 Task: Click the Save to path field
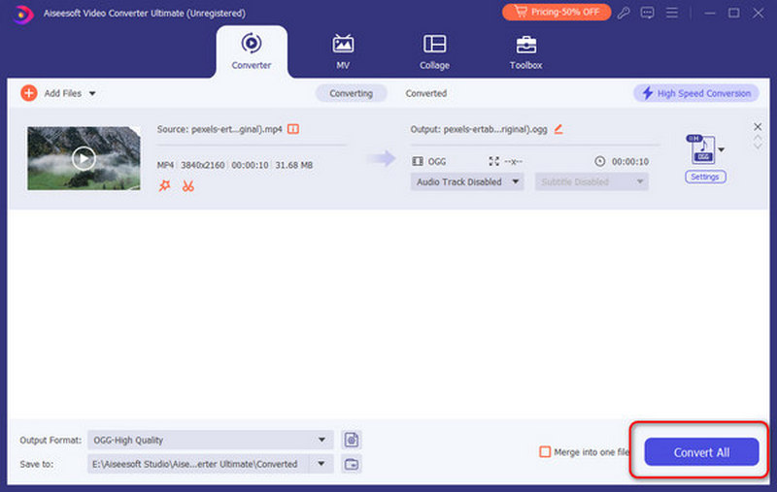pyautogui.click(x=198, y=464)
